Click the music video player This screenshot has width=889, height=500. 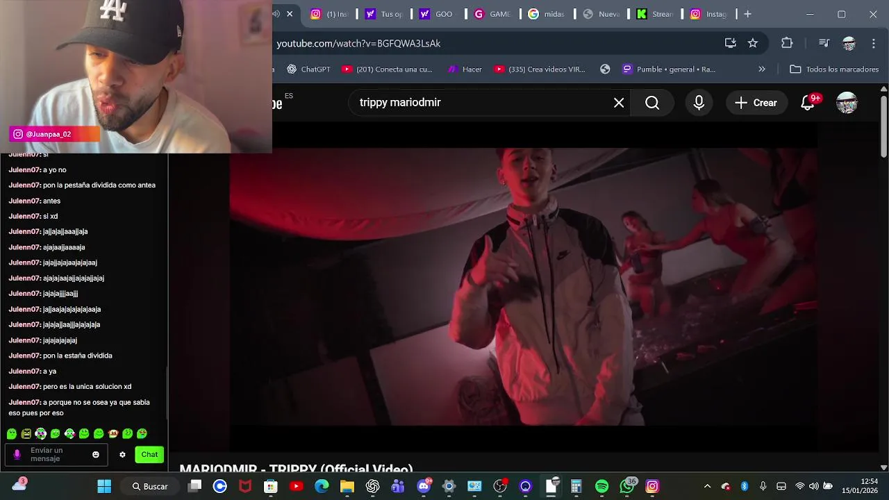(523, 286)
